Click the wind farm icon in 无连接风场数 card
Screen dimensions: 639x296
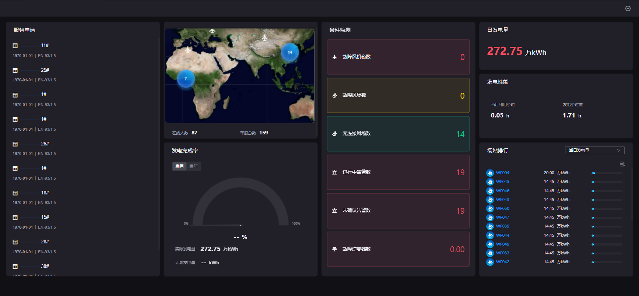click(x=334, y=134)
